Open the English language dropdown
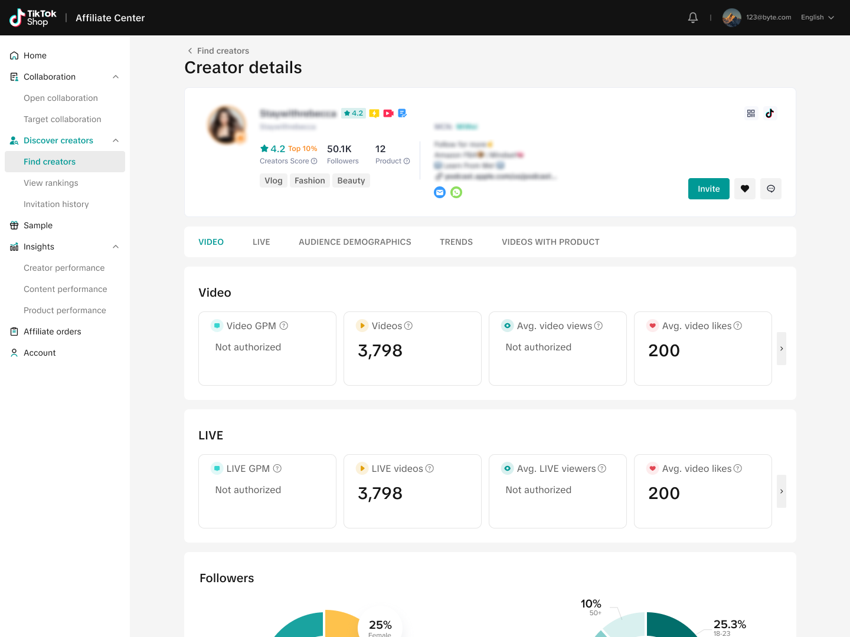The height and width of the screenshot is (637, 850). [x=818, y=18]
